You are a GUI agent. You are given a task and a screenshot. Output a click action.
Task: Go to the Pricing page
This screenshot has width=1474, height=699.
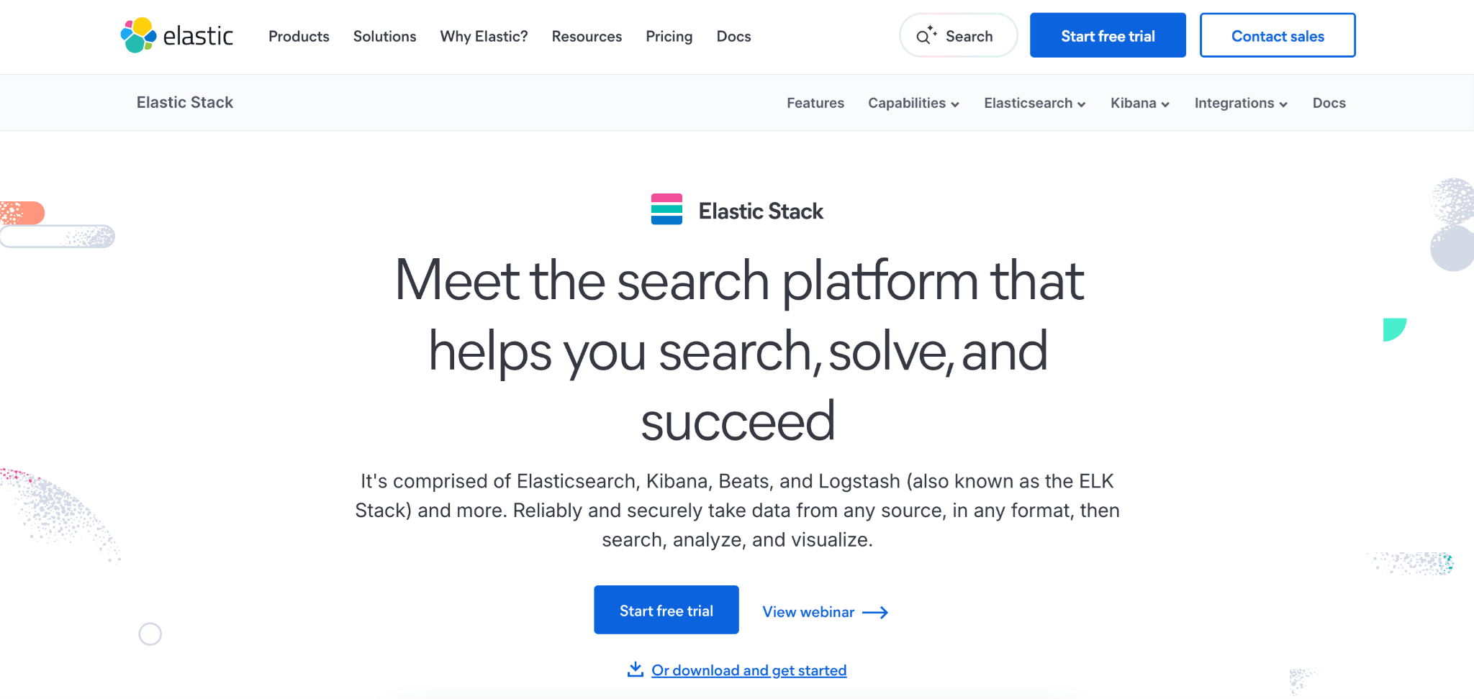(x=669, y=36)
